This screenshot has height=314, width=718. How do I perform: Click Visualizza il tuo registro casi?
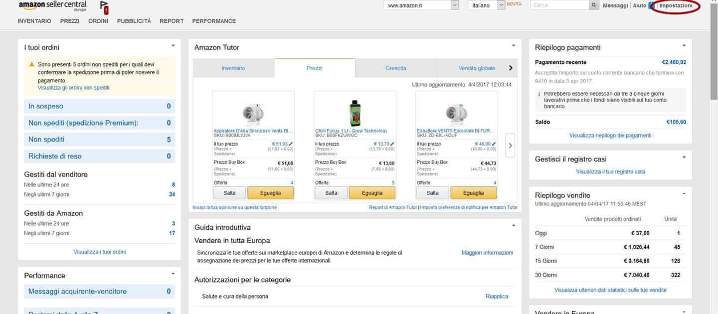(610, 171)
